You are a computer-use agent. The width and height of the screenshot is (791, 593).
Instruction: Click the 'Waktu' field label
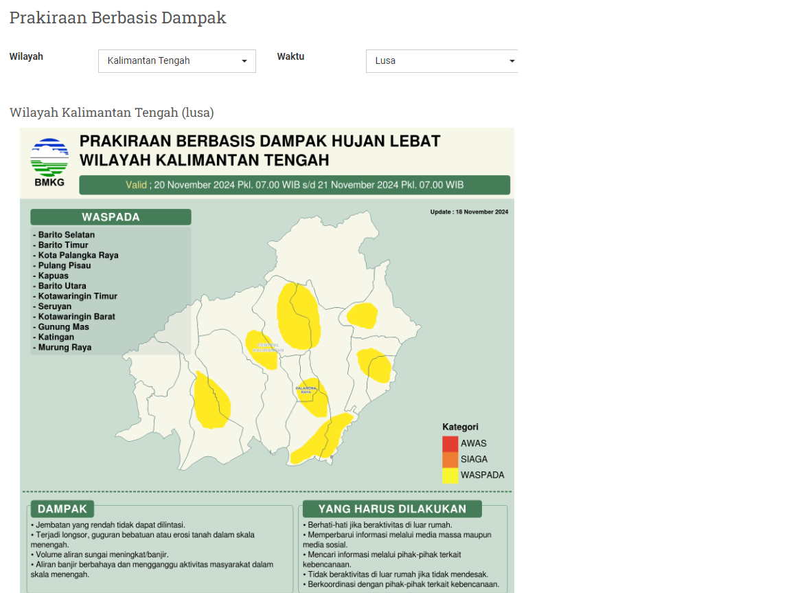pos(290,56)
